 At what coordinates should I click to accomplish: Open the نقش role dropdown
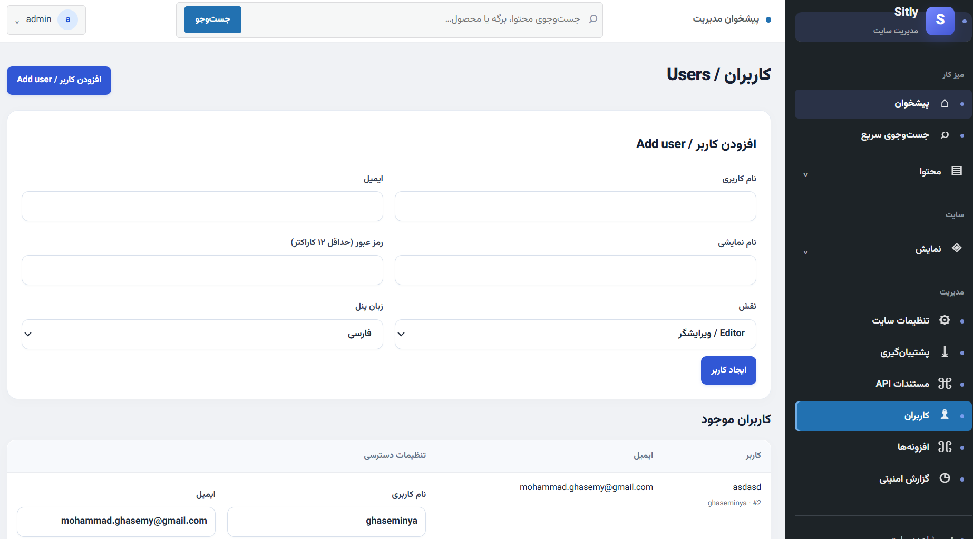click(575, 334)
